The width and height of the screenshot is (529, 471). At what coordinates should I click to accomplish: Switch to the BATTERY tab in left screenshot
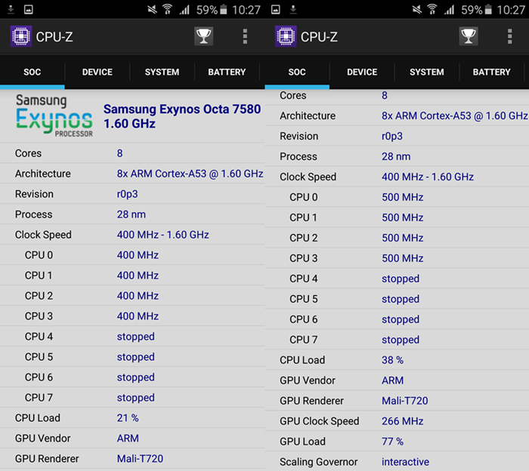(227, 72)
